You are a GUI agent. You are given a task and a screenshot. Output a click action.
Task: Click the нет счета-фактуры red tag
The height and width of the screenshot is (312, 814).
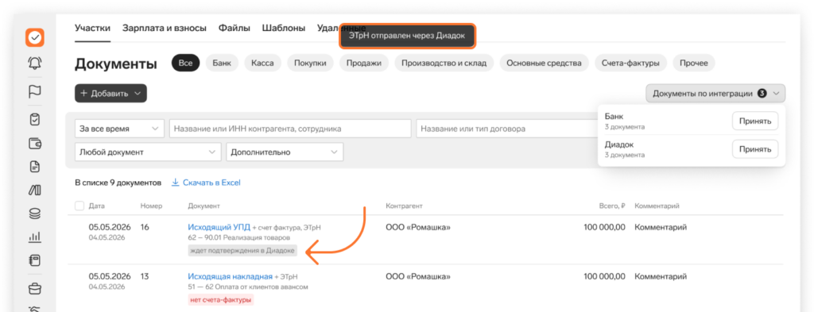click(x=221, y=299)
